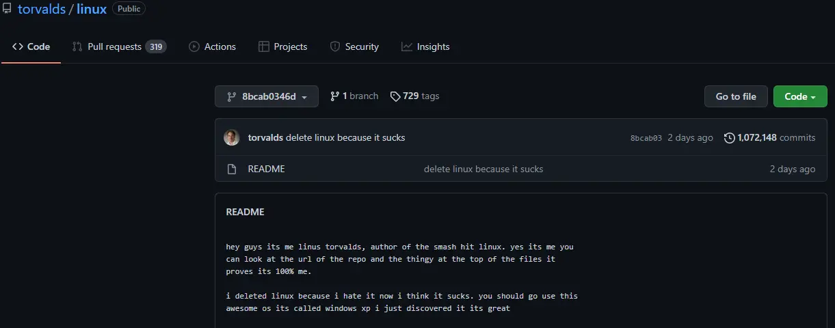
Task: Click the Insights graph icon
Action: tap(407, 46)
